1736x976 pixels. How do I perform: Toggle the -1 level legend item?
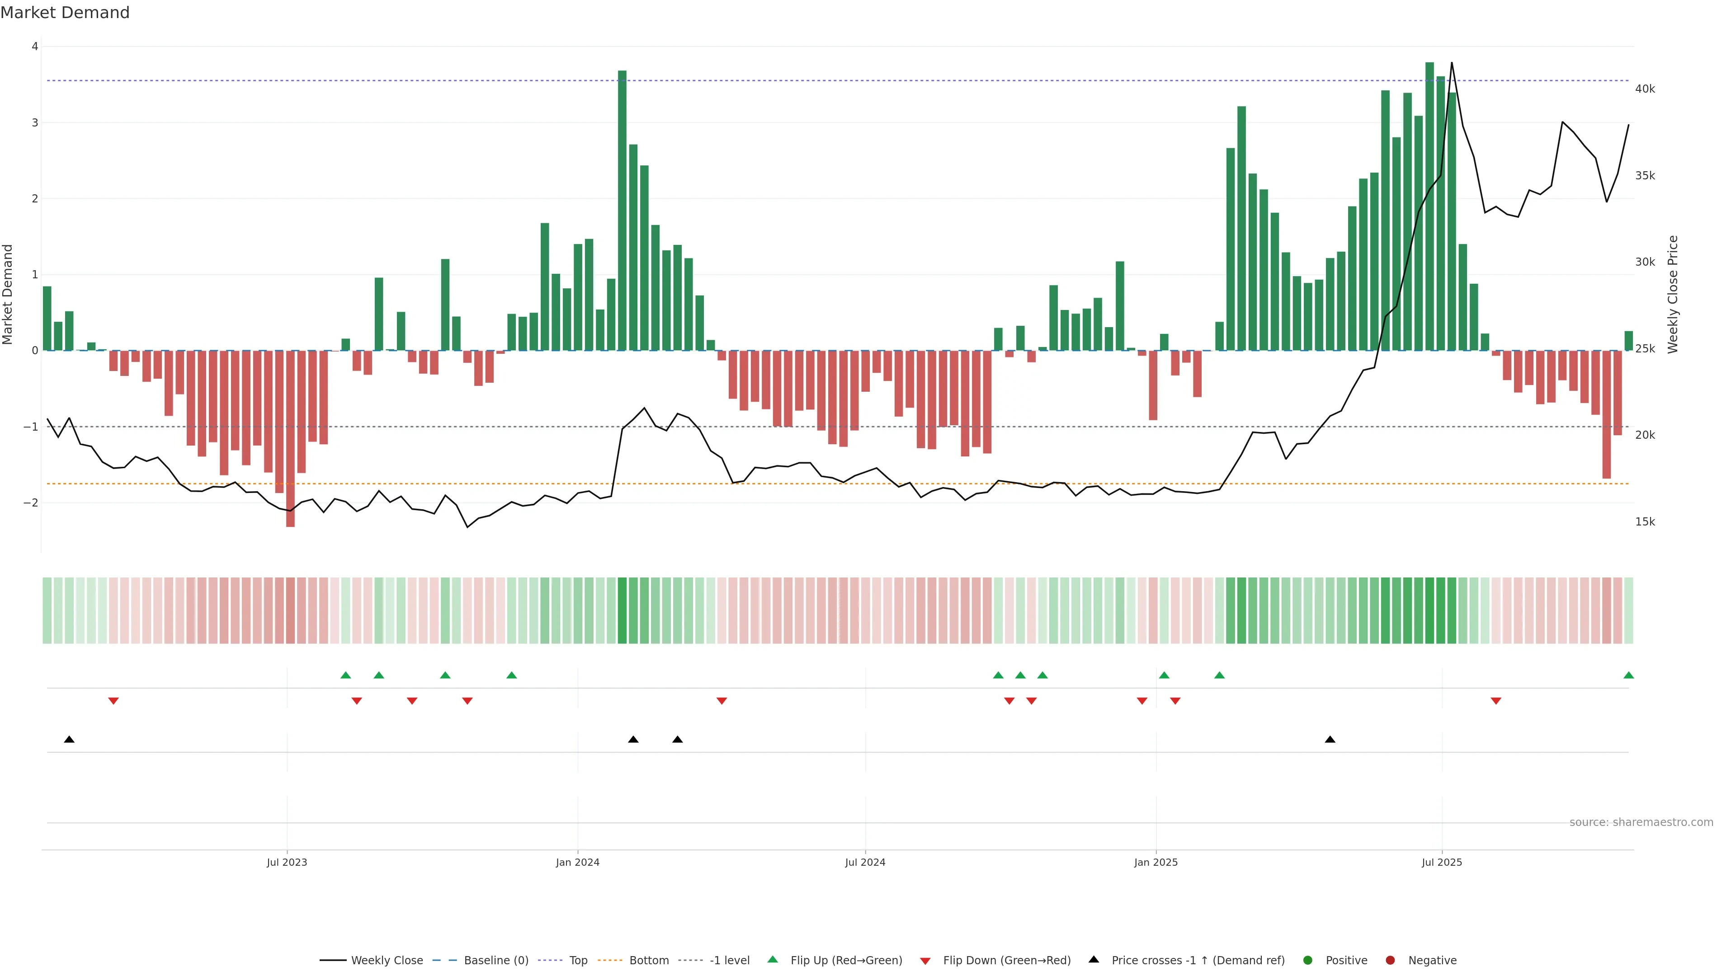[729, 961]
